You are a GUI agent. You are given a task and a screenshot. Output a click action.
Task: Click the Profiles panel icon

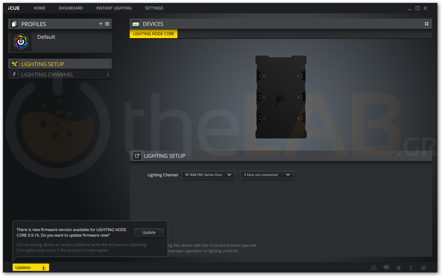click(14, 24)
